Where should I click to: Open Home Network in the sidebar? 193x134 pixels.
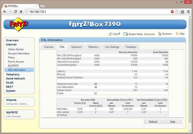tap(16, 79)
